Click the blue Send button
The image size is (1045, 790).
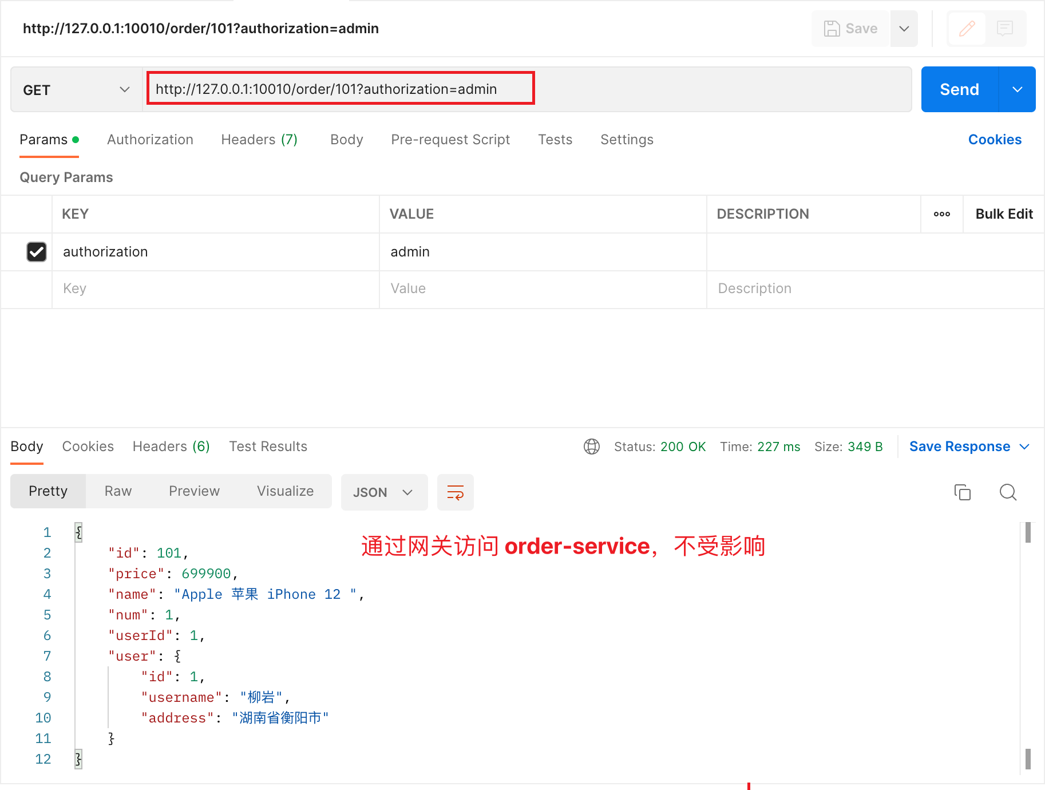click(960, 89)
